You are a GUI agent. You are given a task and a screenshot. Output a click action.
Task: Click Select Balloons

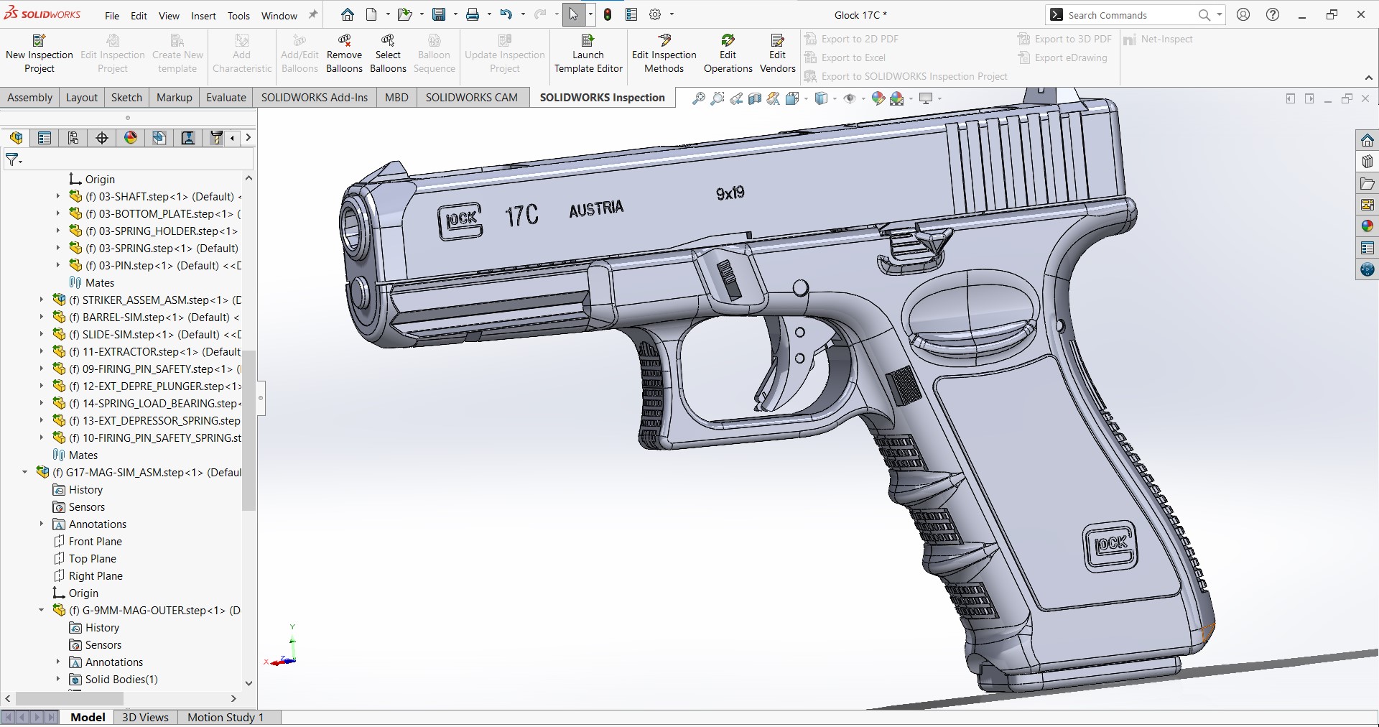[388, 54]
